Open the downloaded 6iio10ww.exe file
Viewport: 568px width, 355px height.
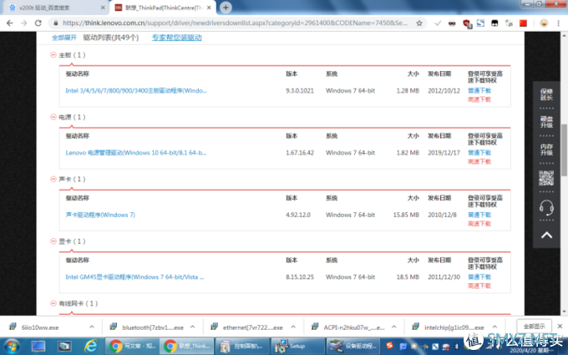coord(40,327)
